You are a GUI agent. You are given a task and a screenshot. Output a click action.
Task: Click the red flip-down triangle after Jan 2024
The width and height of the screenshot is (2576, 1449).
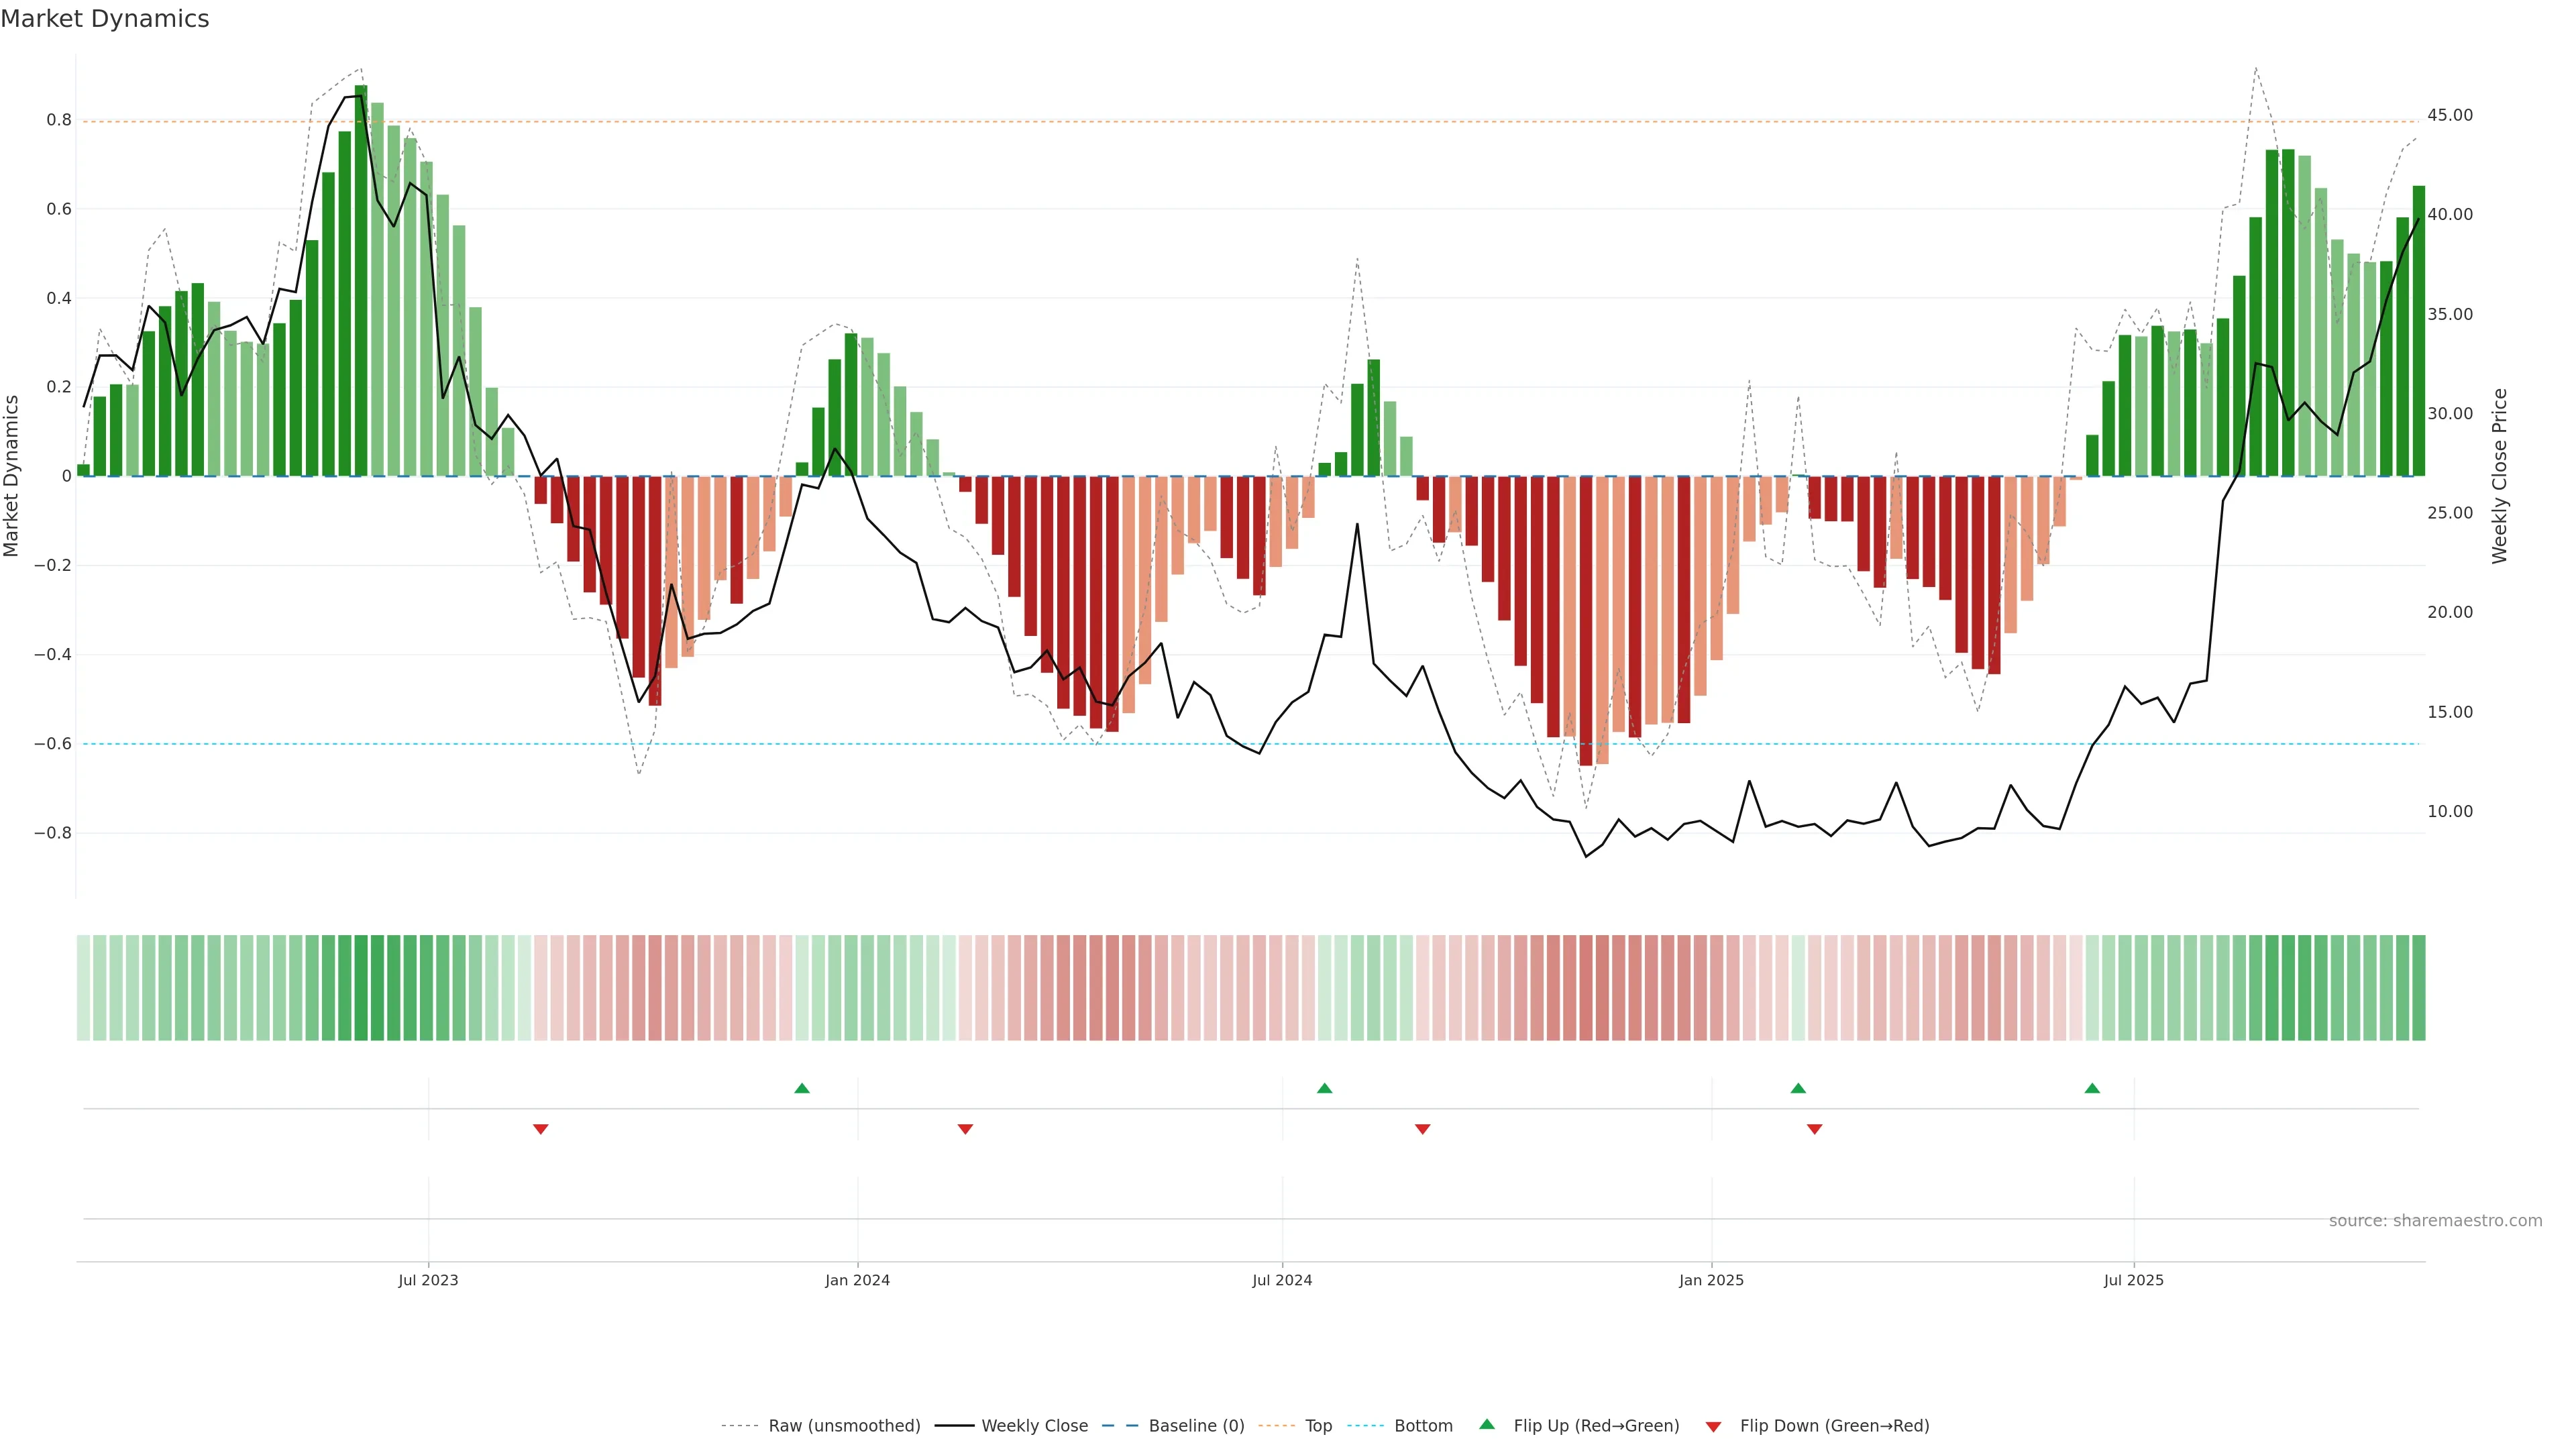tap(965, 1129)
